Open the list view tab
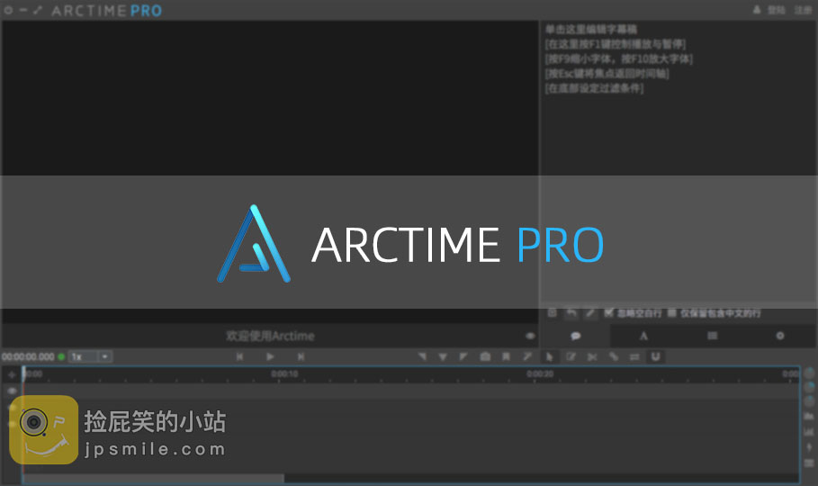 pyautogui.click(x=712, y=336)
